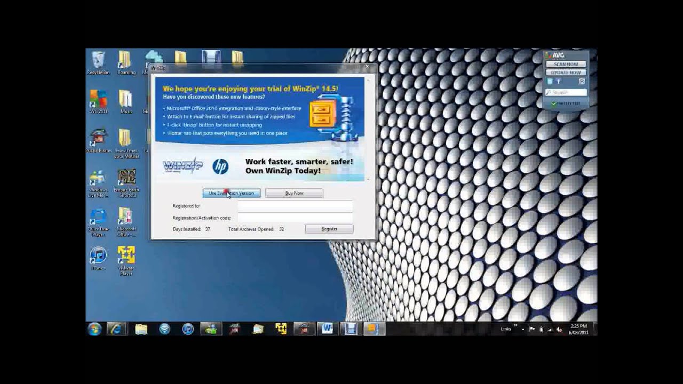Select the Microsoft Office desktop shortcut
Viewport: 683px width, 384px height.
coord(126,223)
